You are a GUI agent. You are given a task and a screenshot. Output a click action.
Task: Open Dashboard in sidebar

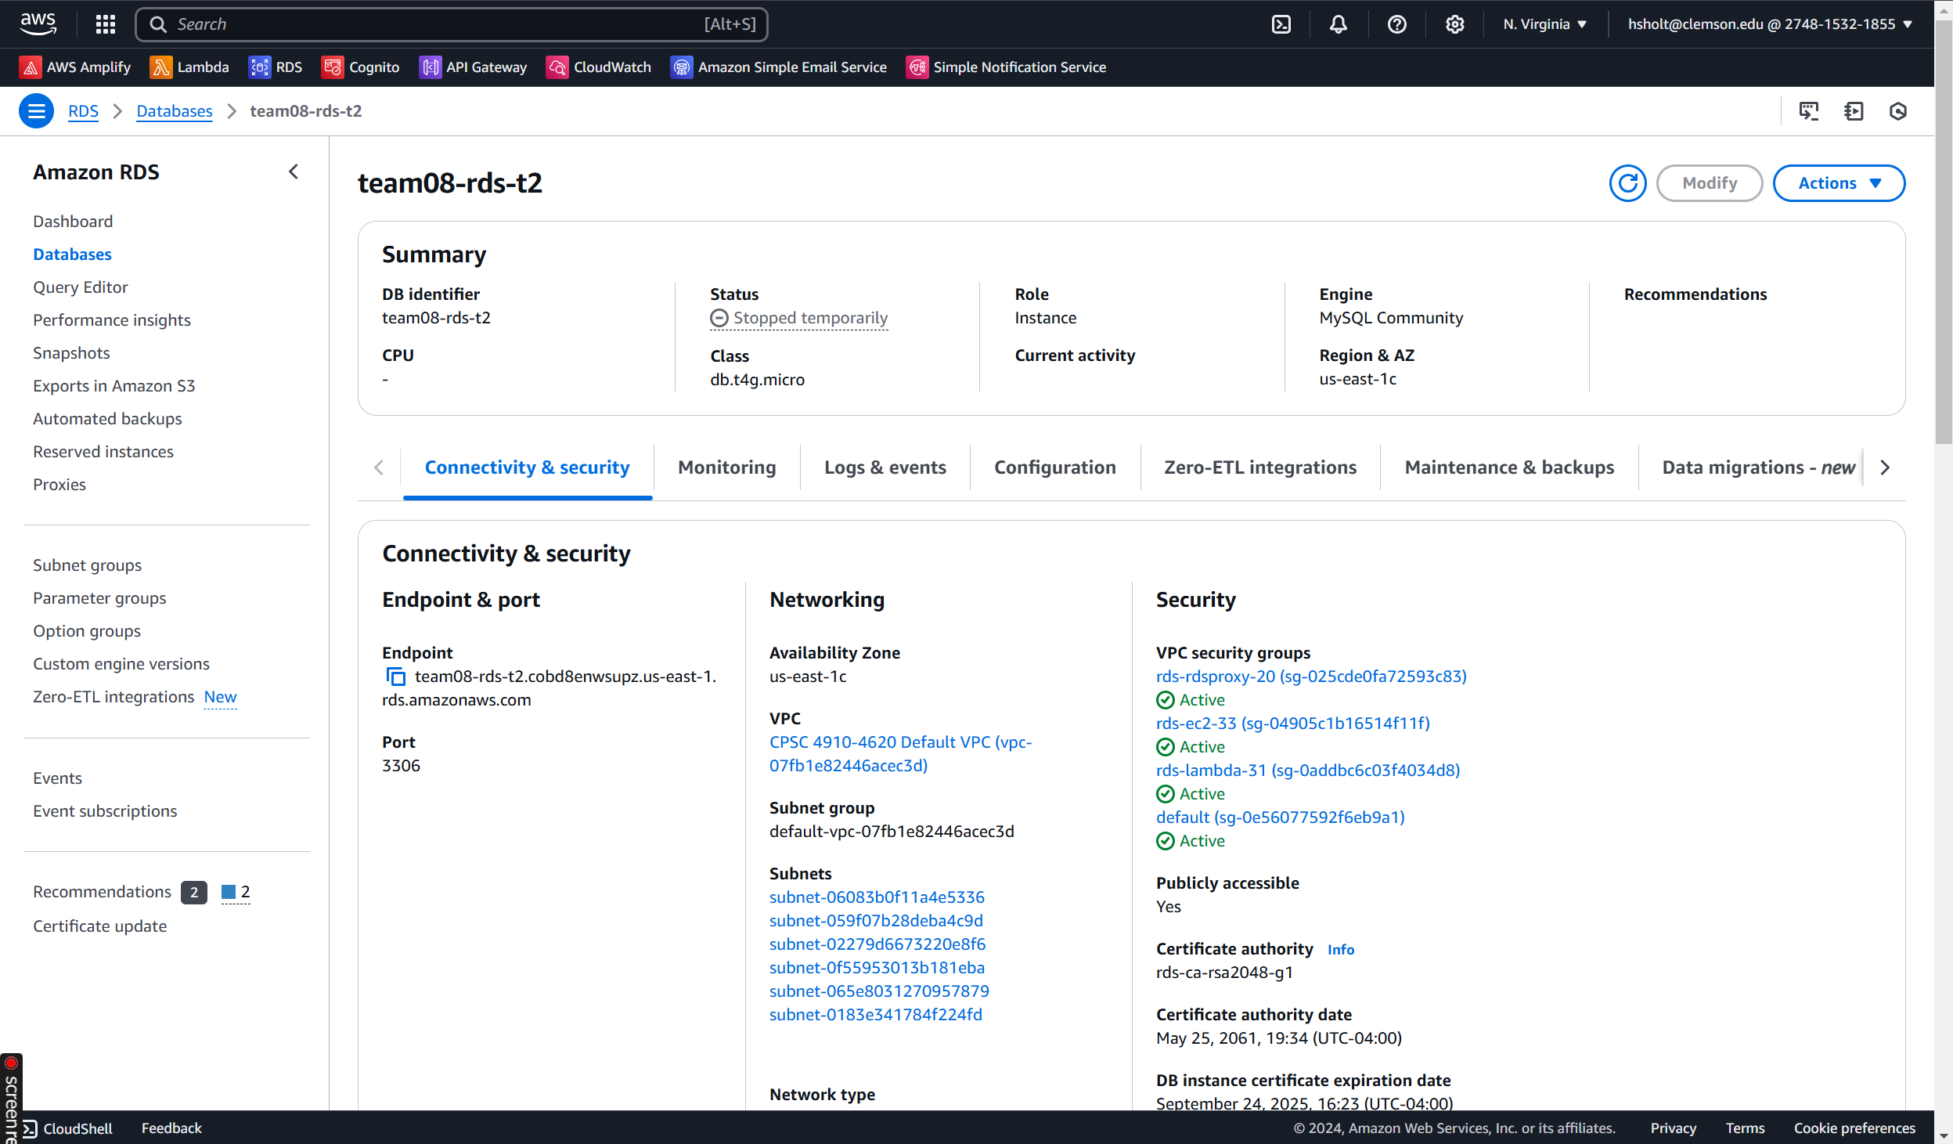point(73,222)
